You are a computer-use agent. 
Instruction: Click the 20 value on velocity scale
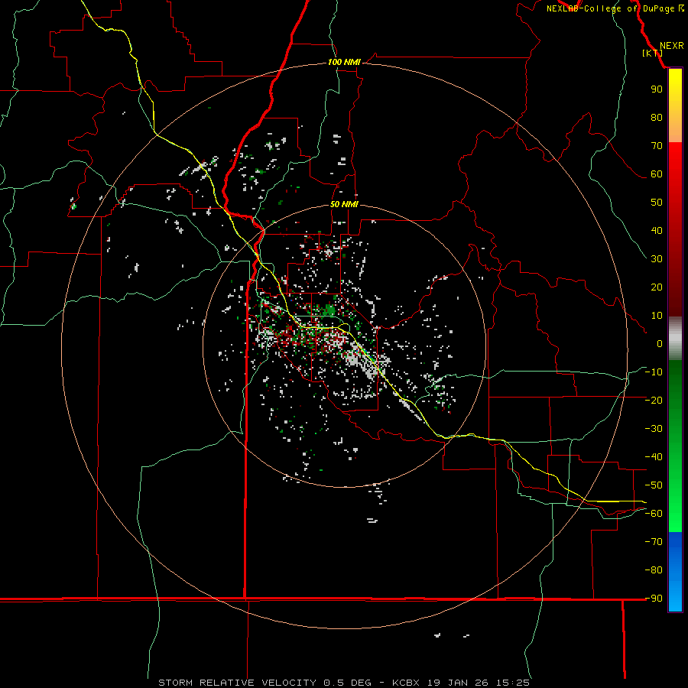point(657,287)
